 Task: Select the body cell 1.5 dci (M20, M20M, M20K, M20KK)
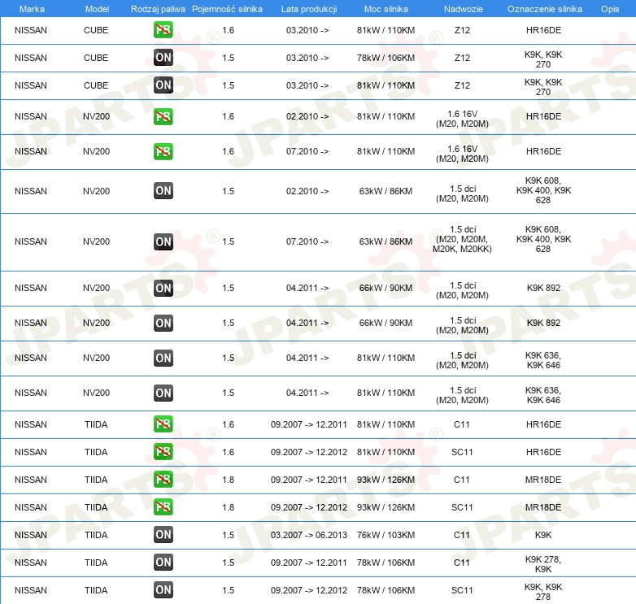click(x=462, y=239)
